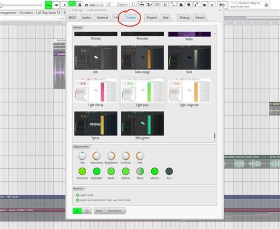Open the dark Text color swatch

point(169,171)
